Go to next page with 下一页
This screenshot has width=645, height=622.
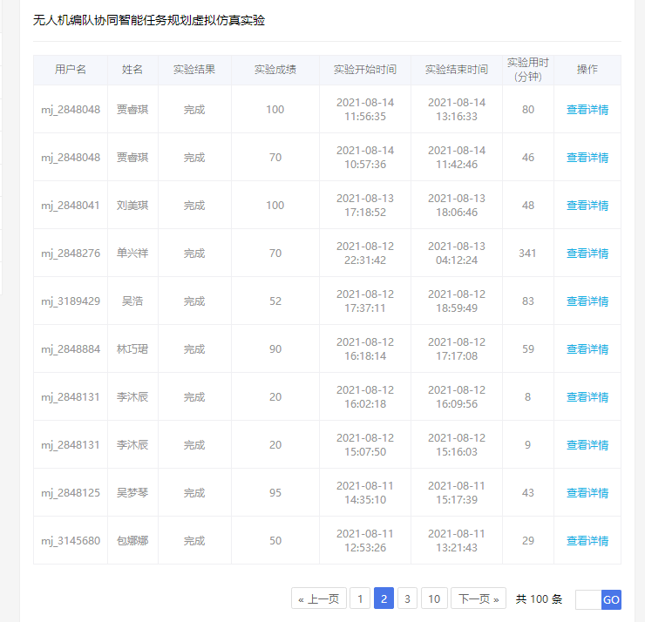[479, 598]
